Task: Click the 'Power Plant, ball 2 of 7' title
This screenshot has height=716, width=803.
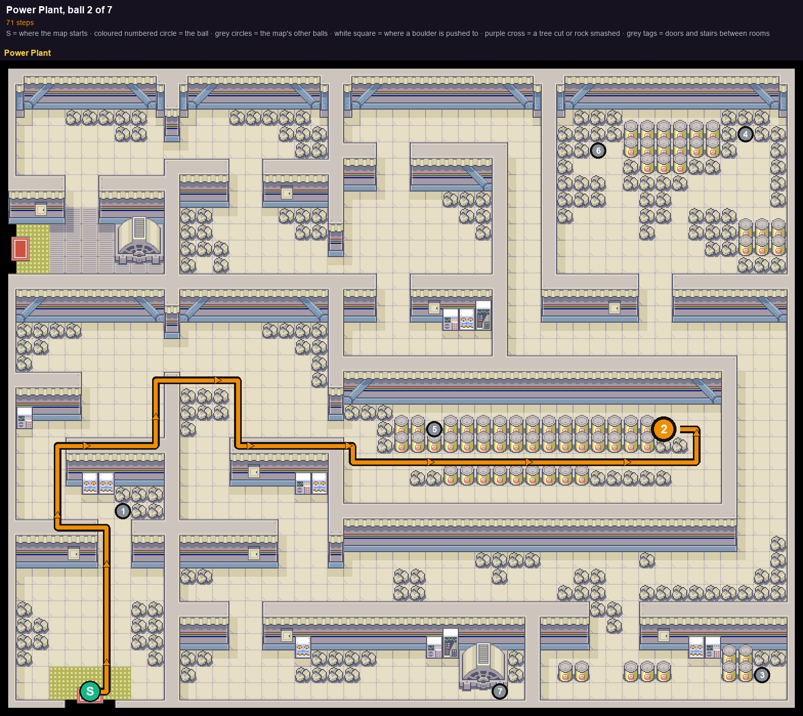Action: click(x=59, y=10)
